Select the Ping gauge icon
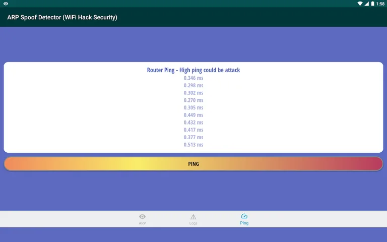Image resolution: width=387 pixels, height=242 pixels. point(244,216)
